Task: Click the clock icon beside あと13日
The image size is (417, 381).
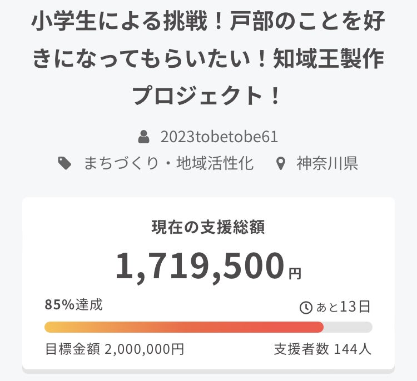Action: point(305,308)
